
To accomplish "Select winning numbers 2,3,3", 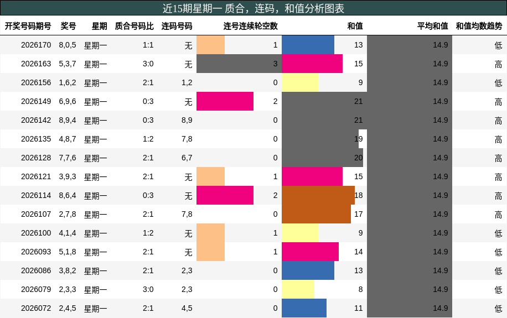I will pyautogui.click(x=68, y=289).
